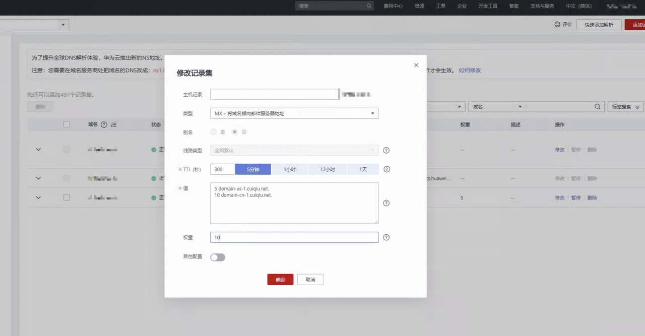Cancel the dialog with 取消

click(x=310, y=280)
